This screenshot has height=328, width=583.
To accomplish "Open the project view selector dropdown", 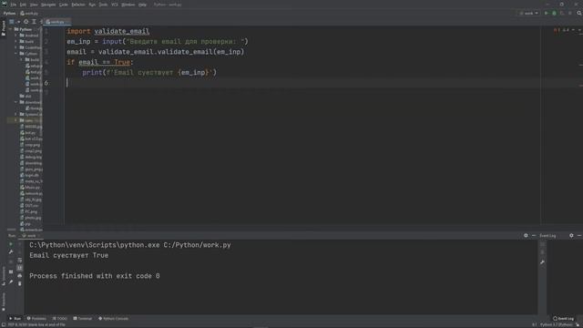I will pyautogui.click(x=14, y=22).
